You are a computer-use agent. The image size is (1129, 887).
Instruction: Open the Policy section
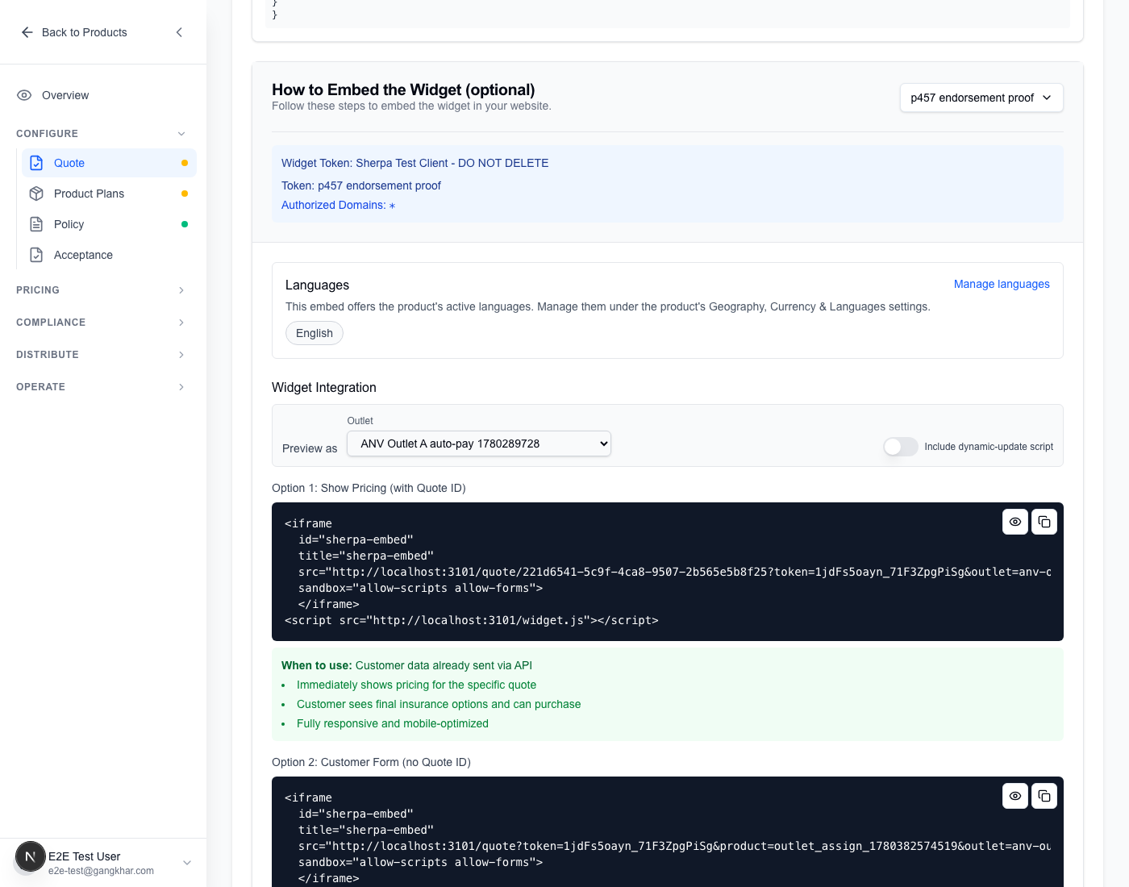(110, 224)
